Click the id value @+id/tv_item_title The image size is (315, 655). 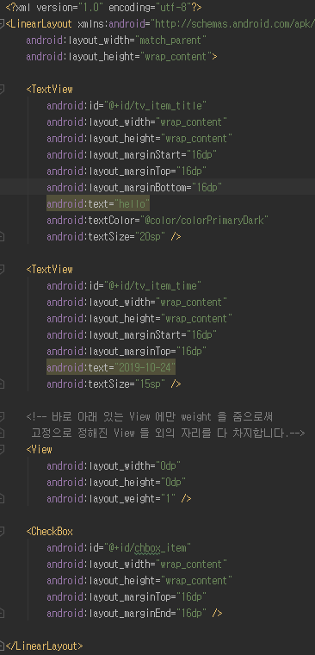click(x=155, y=106)
